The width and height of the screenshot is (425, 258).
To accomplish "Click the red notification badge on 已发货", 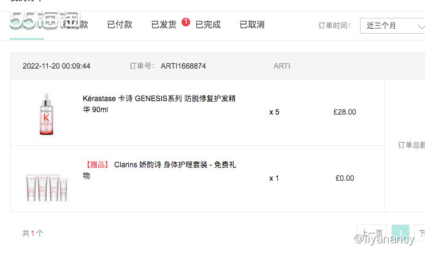I will (186, 22).
